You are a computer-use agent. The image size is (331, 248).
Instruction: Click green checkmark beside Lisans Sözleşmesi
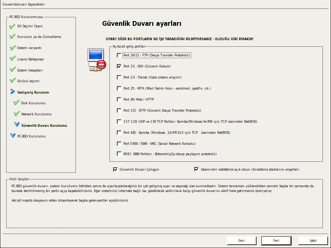13,59
